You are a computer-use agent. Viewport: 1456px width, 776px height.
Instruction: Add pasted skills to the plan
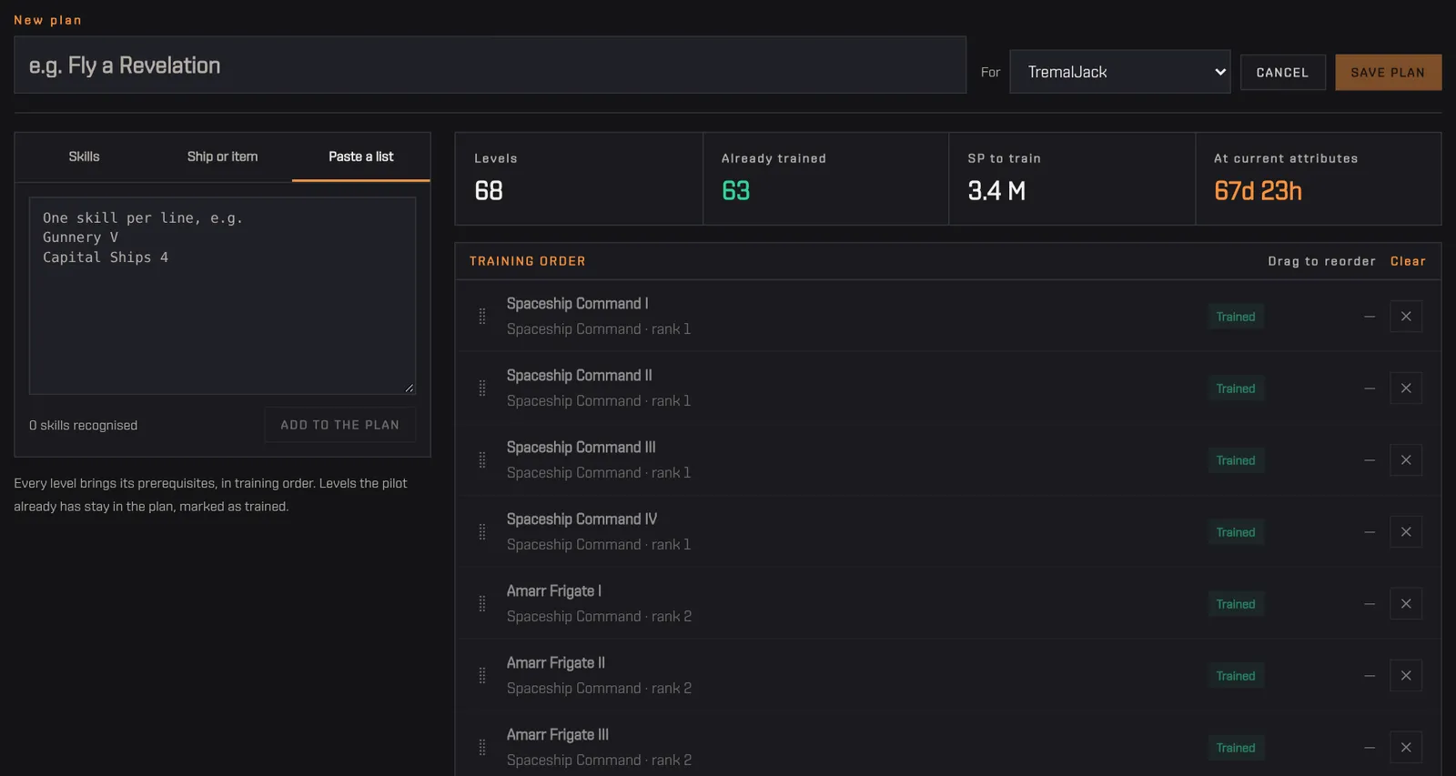click(339, 425)
